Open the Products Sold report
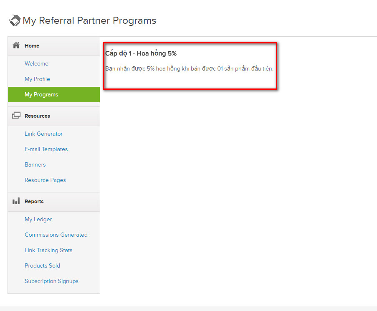The height and width of the screenshot is (311, 377). (x=42, y=265)
